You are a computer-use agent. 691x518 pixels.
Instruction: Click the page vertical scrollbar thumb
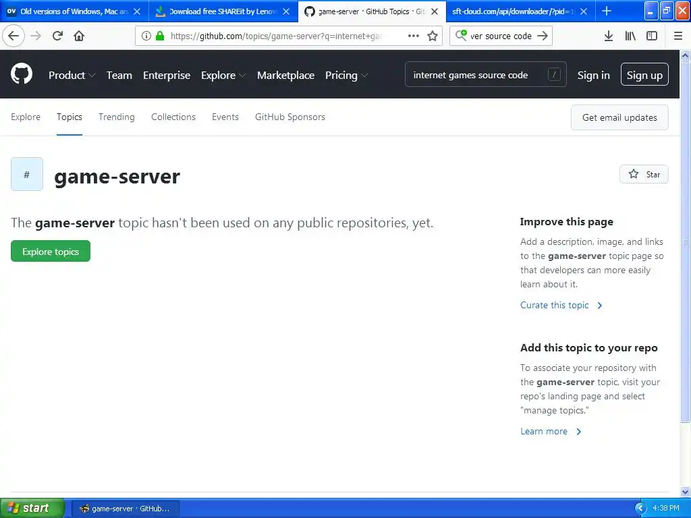685,241
